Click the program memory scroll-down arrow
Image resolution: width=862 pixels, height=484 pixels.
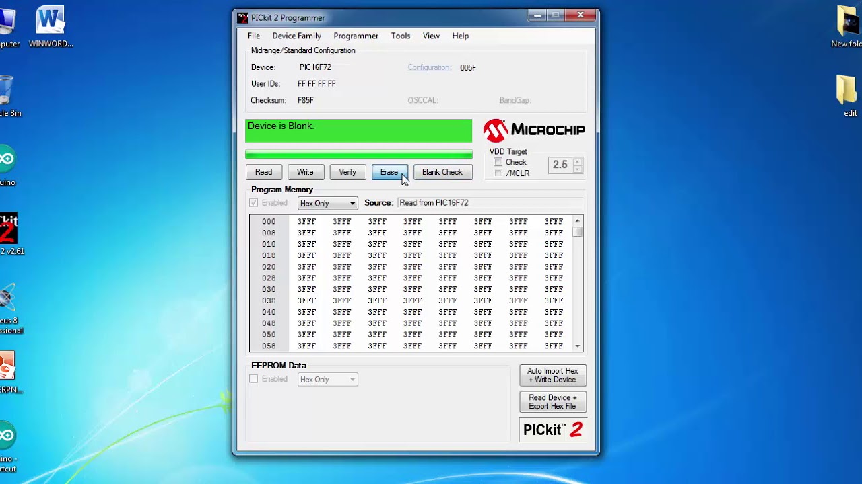click(x=577, y=346)
